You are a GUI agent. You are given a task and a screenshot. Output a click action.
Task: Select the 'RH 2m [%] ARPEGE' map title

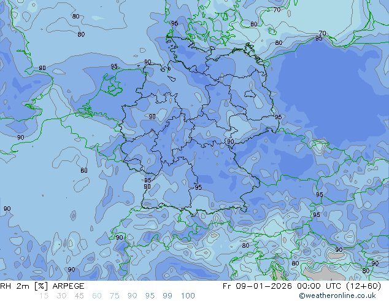42,286
